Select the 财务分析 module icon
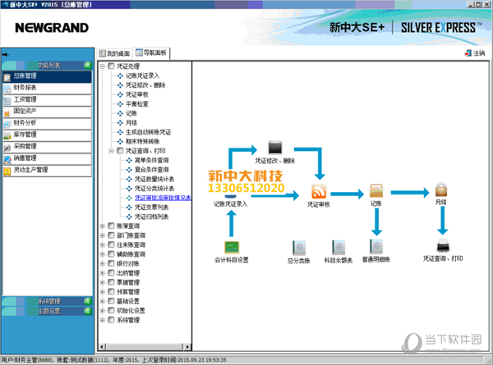The width and height of the screenshot is (493, 365). tap(7, 125)
